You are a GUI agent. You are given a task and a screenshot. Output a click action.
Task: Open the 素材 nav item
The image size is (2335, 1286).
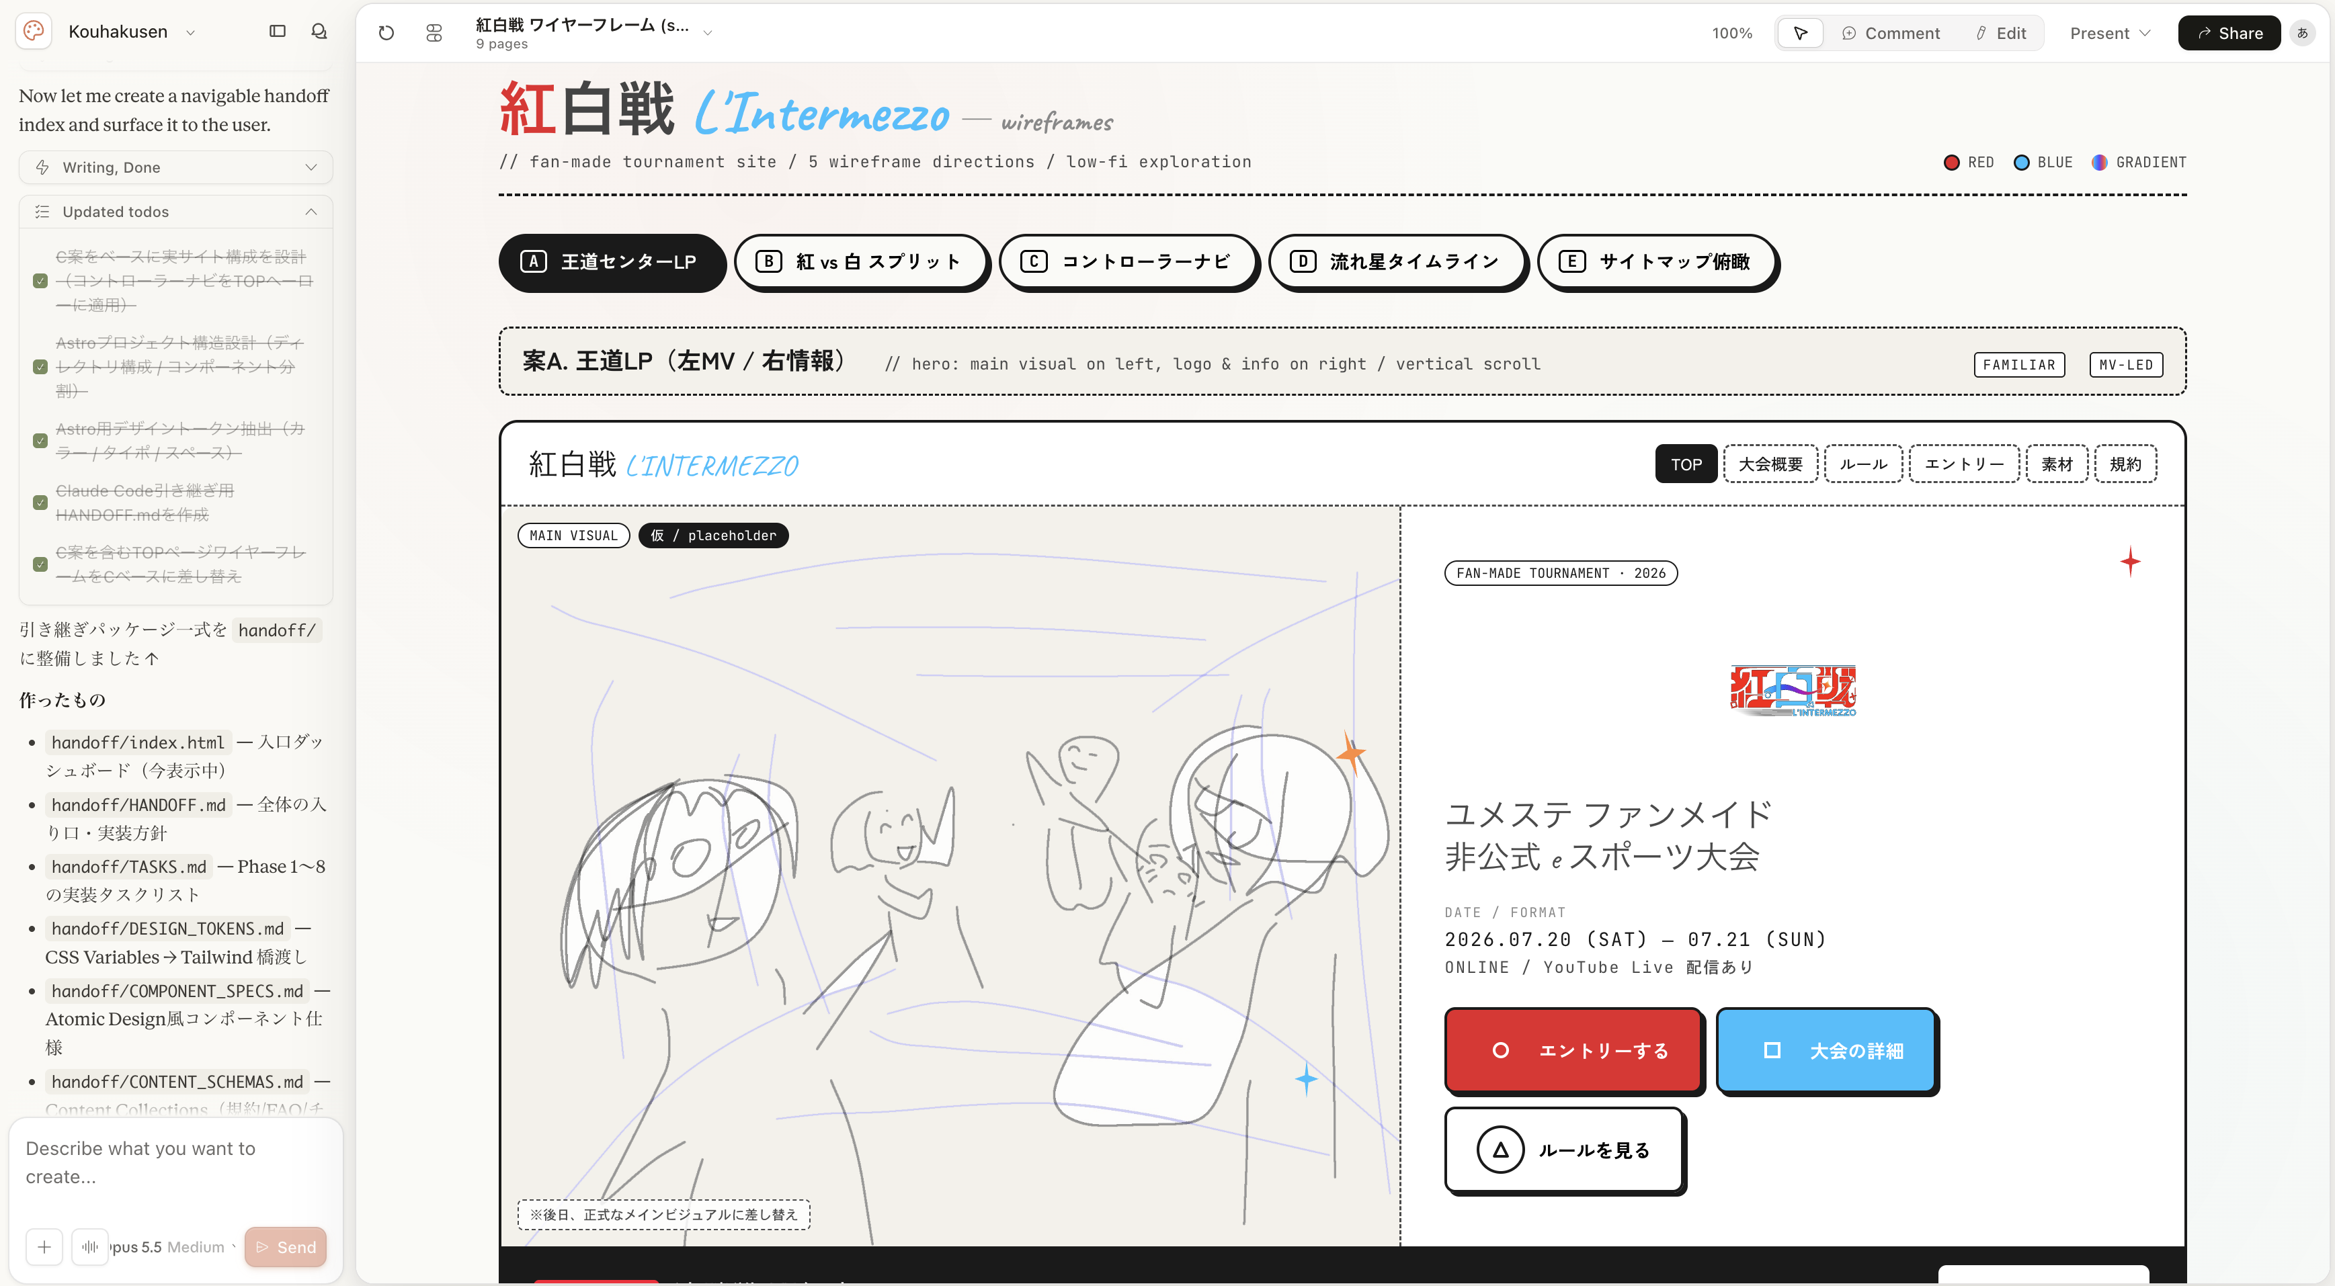(x=2057, y=465)
